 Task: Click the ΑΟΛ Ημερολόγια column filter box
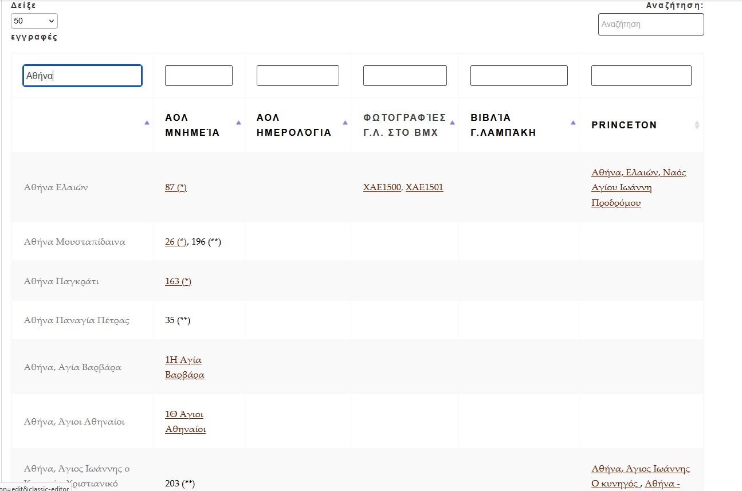(x=297, y=76)
